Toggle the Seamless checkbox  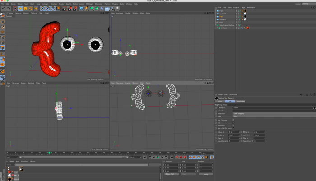pos(233,125)
